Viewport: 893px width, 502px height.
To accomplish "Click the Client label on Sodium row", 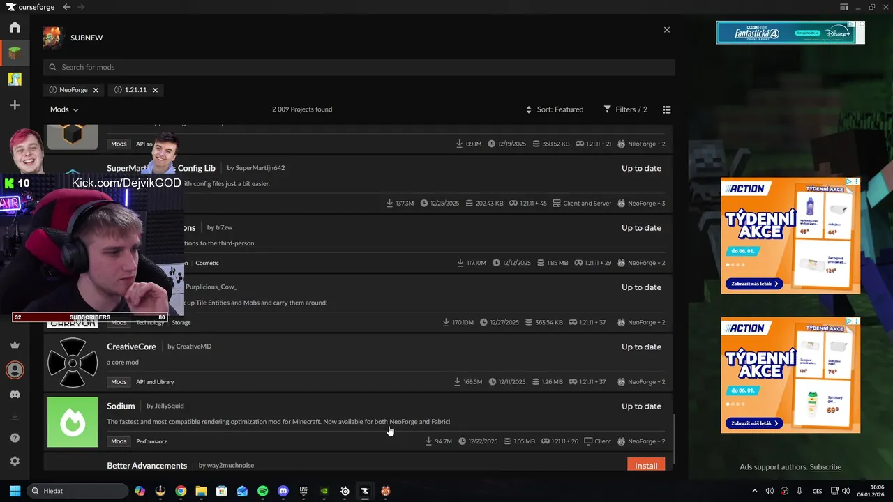I will point(598,441).
